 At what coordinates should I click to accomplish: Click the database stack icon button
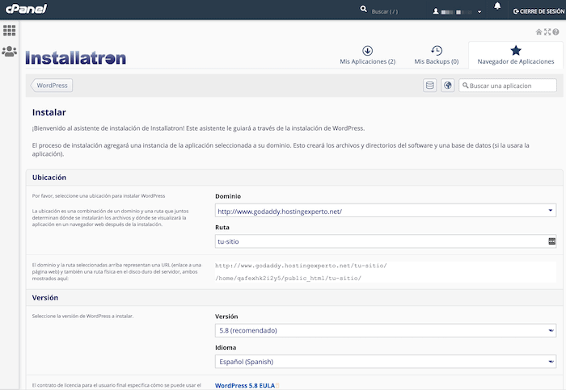(430, 86)
